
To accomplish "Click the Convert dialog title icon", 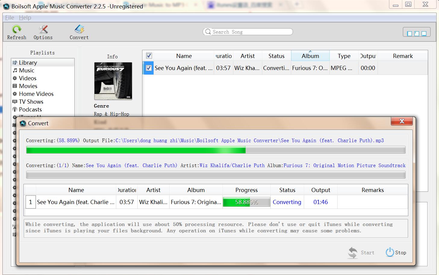I will click(23, 123).
